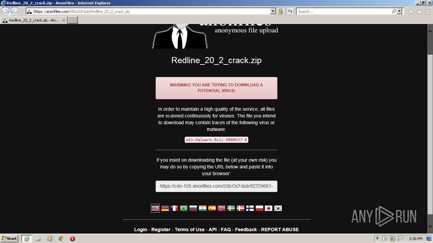Open the Terms of Use link

click(x=189, y=230)
